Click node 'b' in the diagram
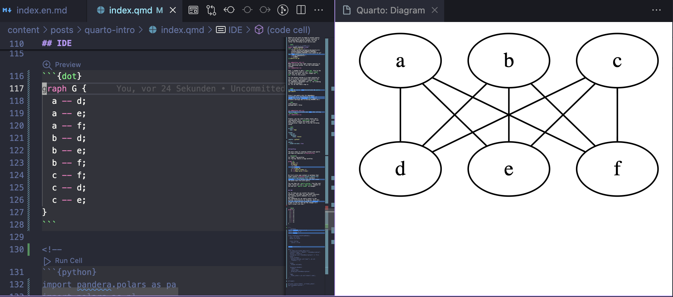 [x=509, y=60]
